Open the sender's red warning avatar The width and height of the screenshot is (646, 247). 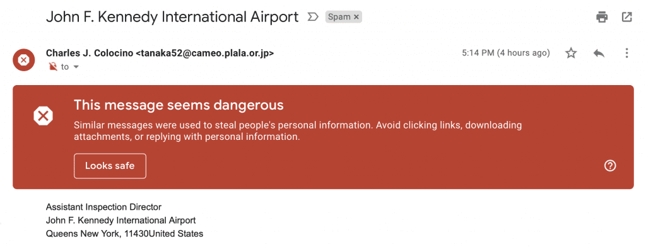pos(23,60)
